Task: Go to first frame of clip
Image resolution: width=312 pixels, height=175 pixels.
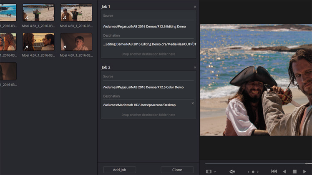Action: [x=274, y=172]
